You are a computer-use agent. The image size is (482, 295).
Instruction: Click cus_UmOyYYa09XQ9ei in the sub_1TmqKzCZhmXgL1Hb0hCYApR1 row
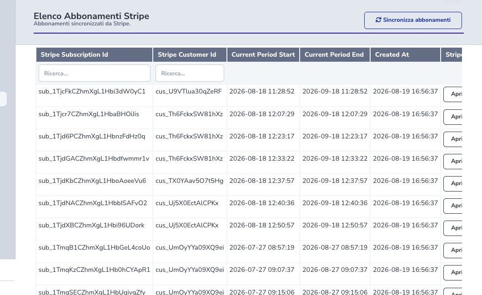pos(190,270)
